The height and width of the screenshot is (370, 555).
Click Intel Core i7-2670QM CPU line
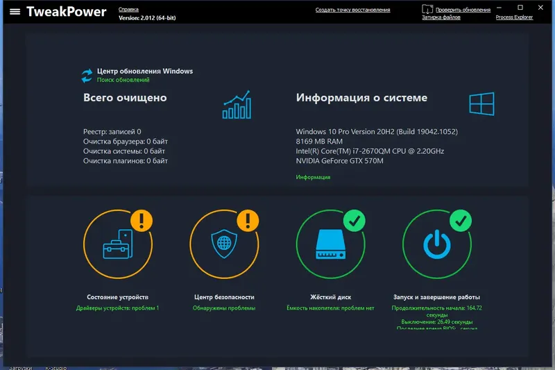(370, 151)
